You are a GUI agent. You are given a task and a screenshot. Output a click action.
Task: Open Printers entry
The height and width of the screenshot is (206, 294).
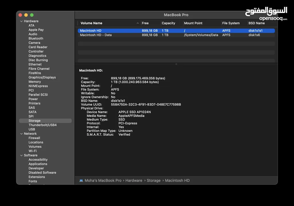click(x=34, y=103)
